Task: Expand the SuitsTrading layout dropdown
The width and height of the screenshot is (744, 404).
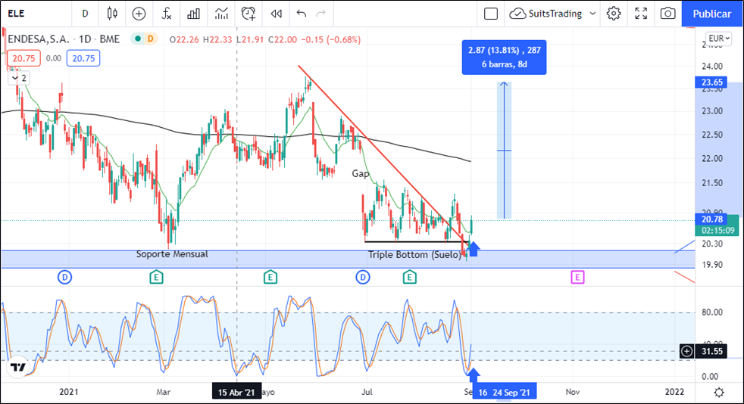Action: 592,14
